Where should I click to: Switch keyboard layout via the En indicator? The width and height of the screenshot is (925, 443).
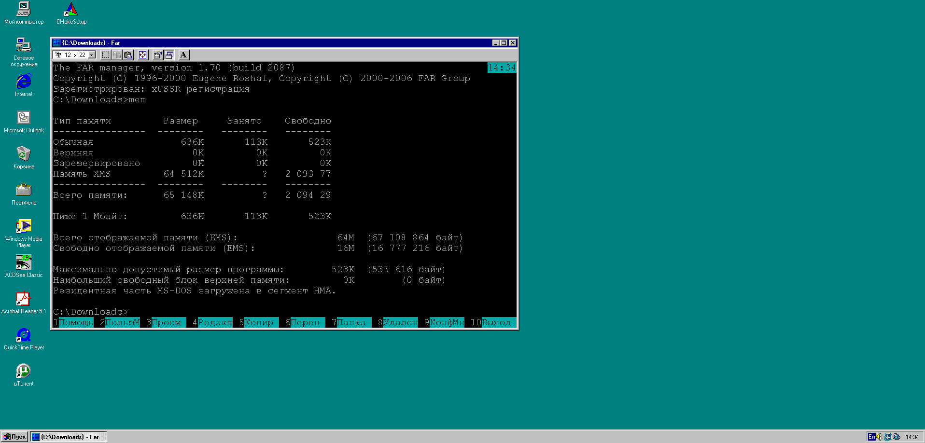[871, 437]
